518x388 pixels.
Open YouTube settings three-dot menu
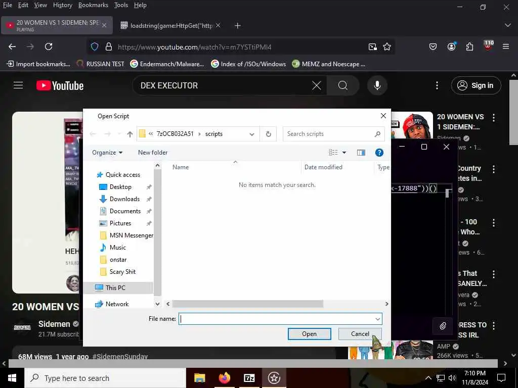pos(437,85)
